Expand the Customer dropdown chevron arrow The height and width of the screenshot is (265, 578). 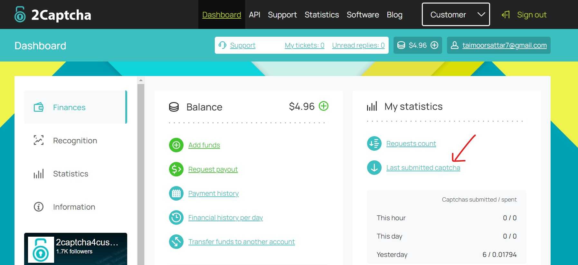click(481, 14)
